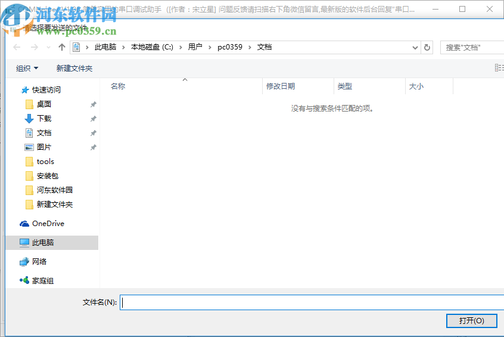504x337 pixels.
Task: Minimize the COMHelper window
Action: (435, 9)
